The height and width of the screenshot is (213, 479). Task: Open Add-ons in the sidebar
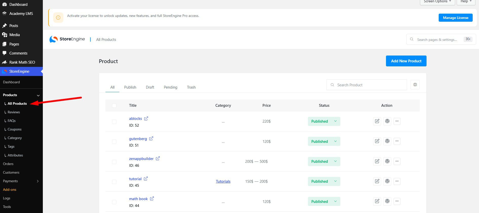pos(10,190)
